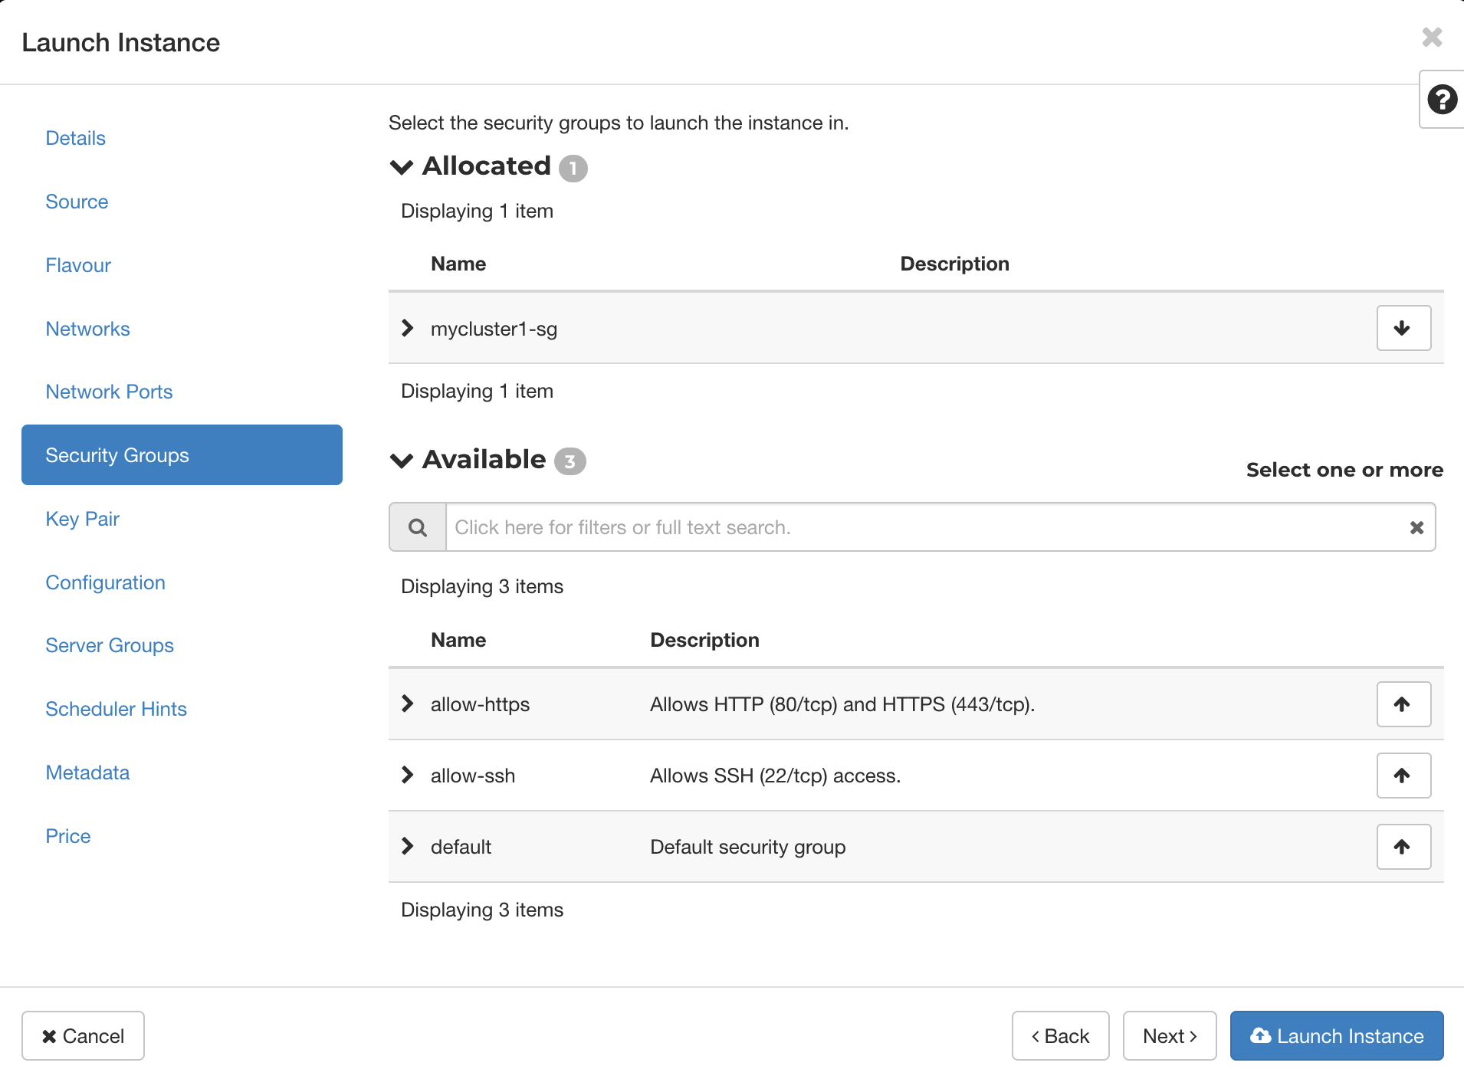1464x1079 pixels.
Task: Add the default group via up arrow
Action: point(1403,846)
